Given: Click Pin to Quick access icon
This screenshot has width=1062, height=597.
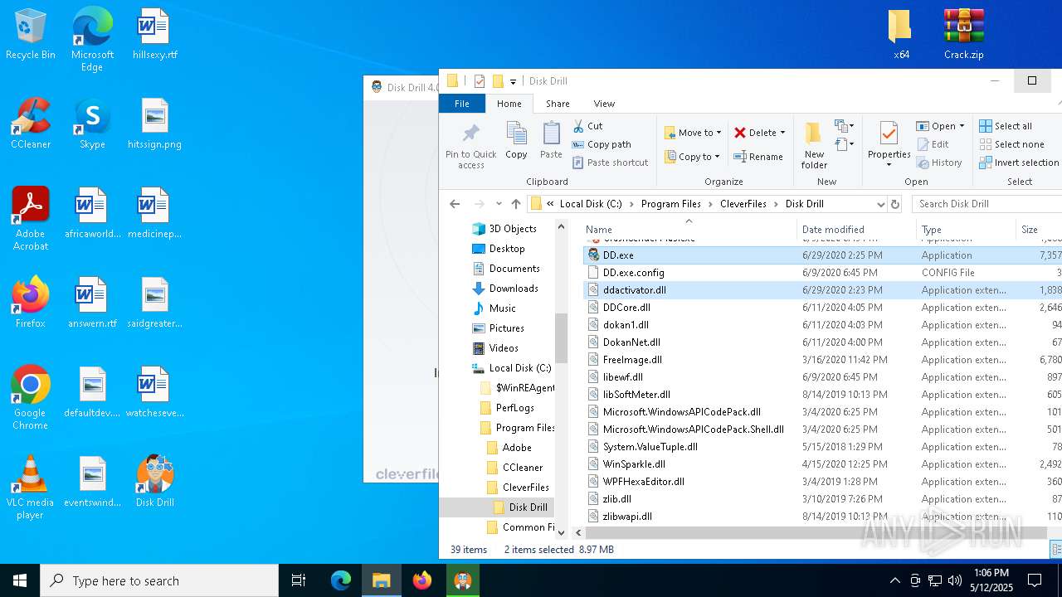Looking at the screenshot, I should 470,146.
